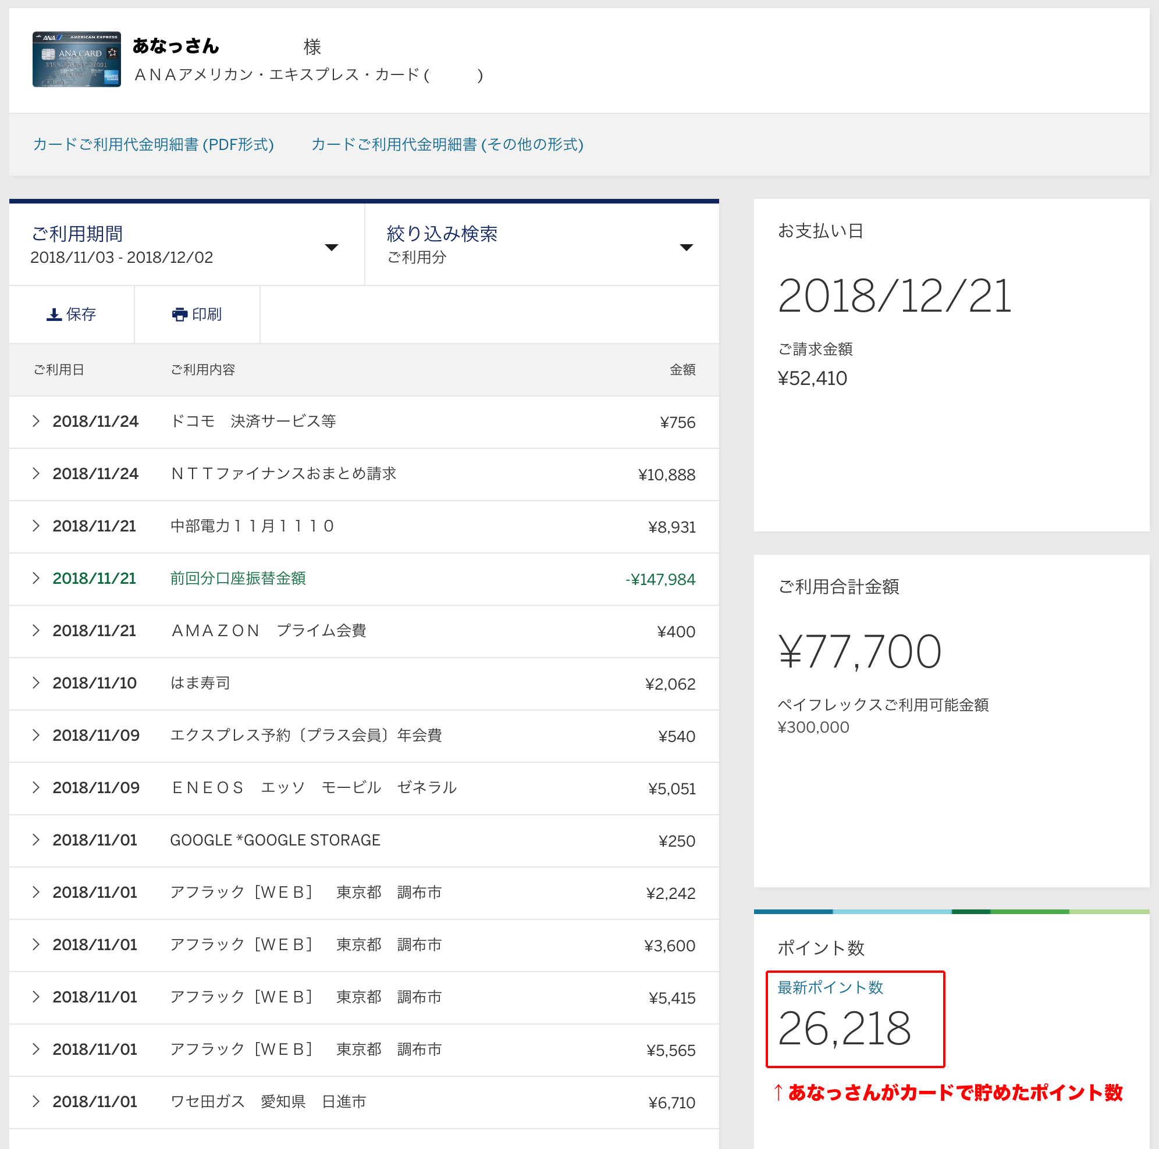This screenshot has height=1149, width=1159.
Task: Expand the はま寿司 row
Action: click(x=364, y=683)
